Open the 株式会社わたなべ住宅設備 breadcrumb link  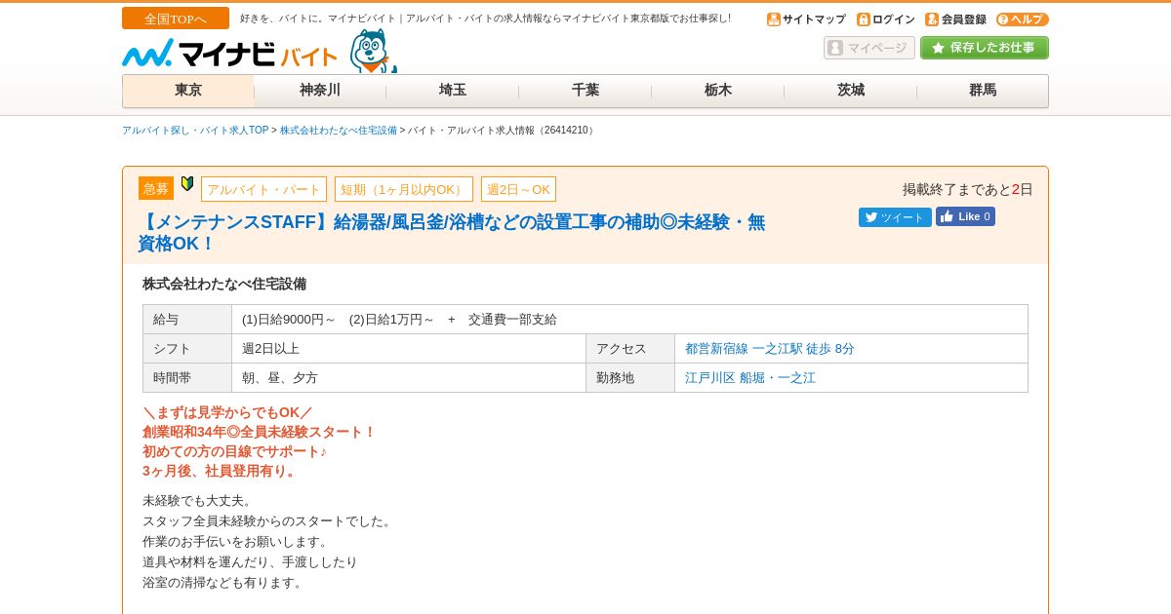coord(339,131)
